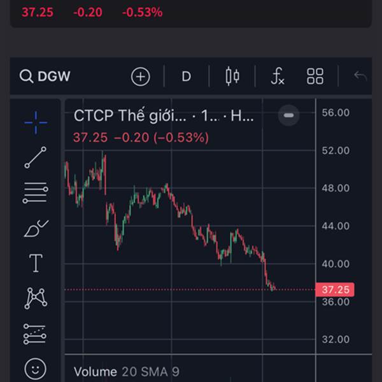Screen dimensions: 382x382
Task: Click the Volume 20 SMA 9 indicator label
Action: pos(127,372)
